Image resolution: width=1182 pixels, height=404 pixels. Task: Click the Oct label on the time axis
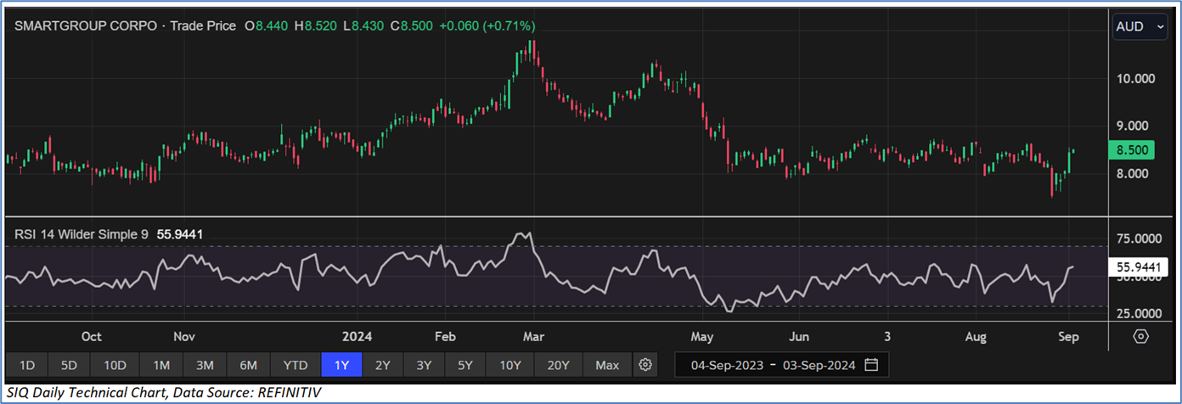tap(92, 336)
